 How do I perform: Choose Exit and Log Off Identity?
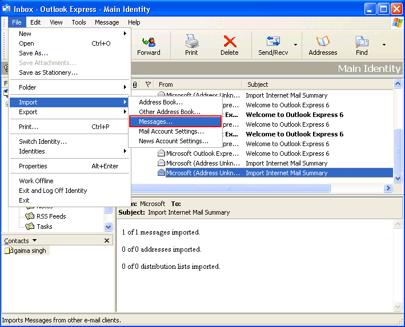pos(69,191)
